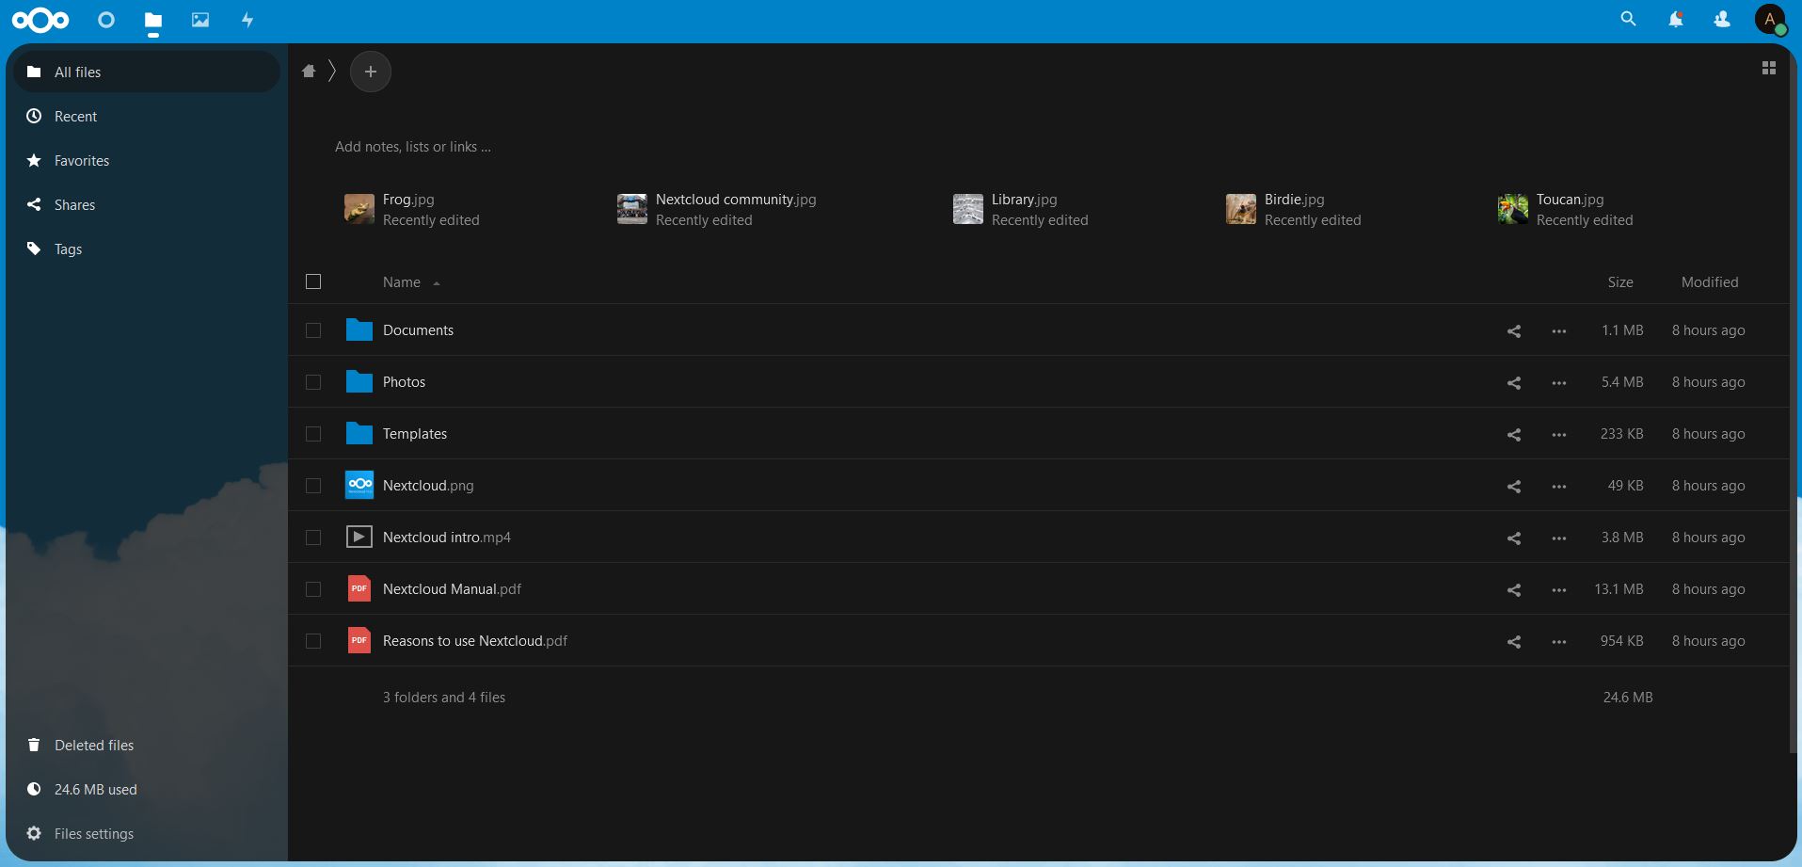Open the Photos folder name
Image resolution: width=1802 pixels, height=867 pixels.
(x=404, y=382)
